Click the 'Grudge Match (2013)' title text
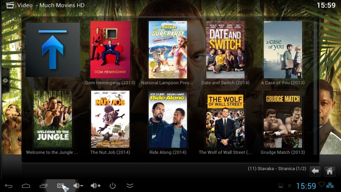 pyautogui.click(x=283, y=152)
